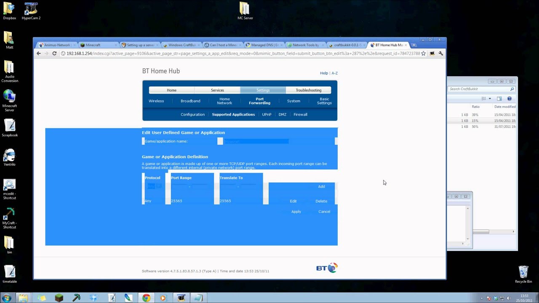The height and width of the screenshot is (303, 539).
Task: Click the Dropbox icon in taskbar
Action: pos(93,298)
